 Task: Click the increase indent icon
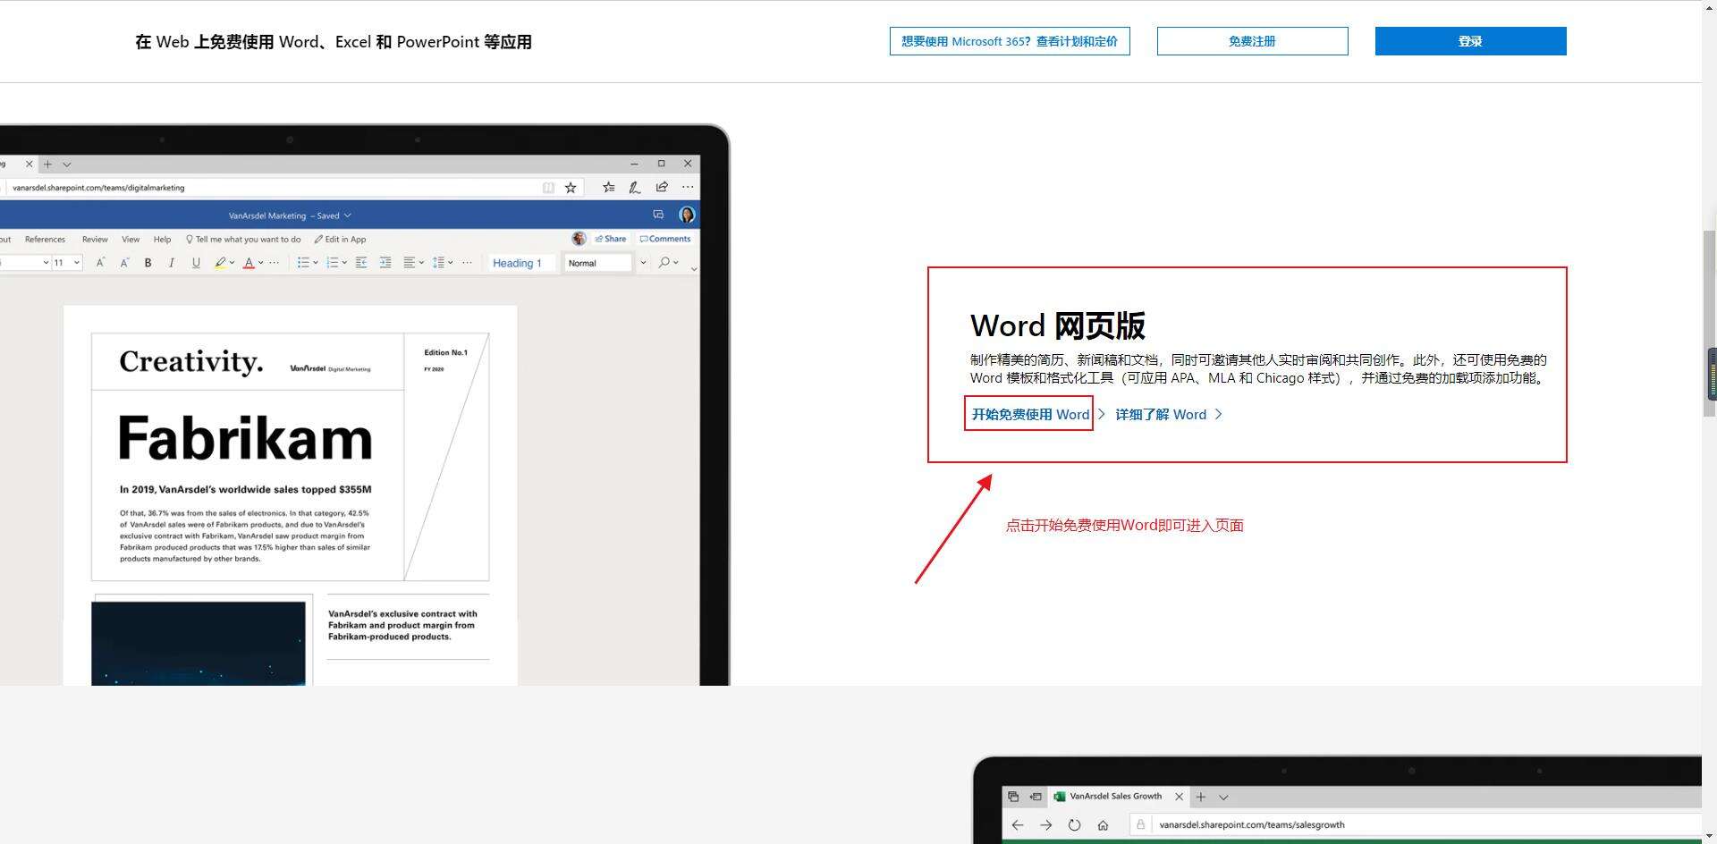385,263
